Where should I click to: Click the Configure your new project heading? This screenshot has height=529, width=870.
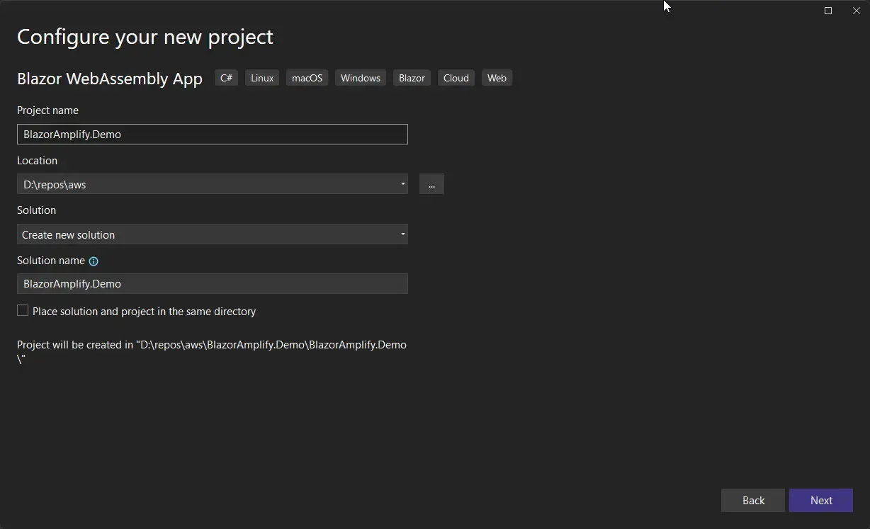click(x=145, y=36)
